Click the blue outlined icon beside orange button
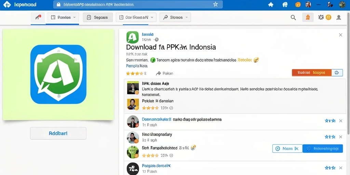Image resolution: width=350 pixels, height=175 pixels. 337,72
